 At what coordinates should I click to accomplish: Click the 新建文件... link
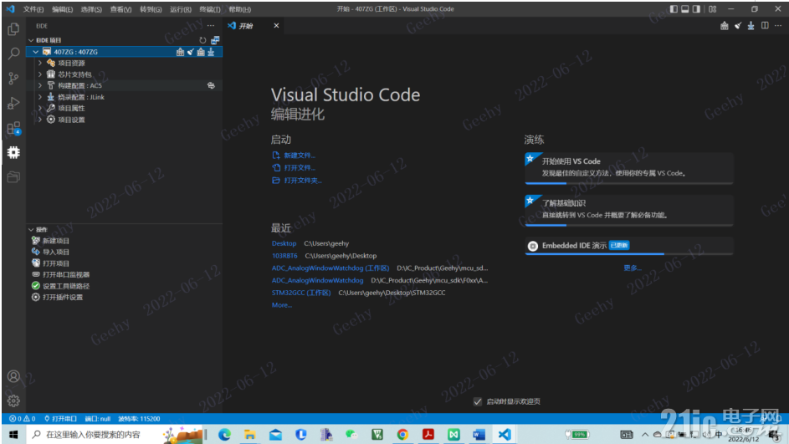point(300,156)
